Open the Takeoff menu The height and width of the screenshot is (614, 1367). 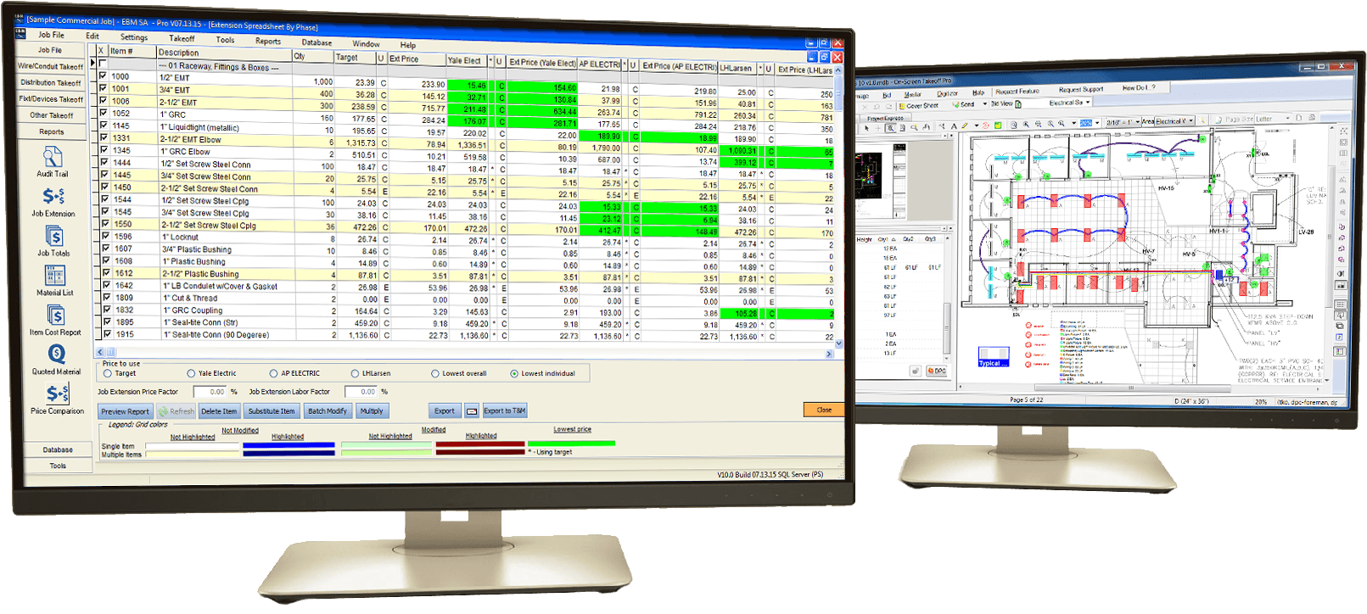[182, 38]
